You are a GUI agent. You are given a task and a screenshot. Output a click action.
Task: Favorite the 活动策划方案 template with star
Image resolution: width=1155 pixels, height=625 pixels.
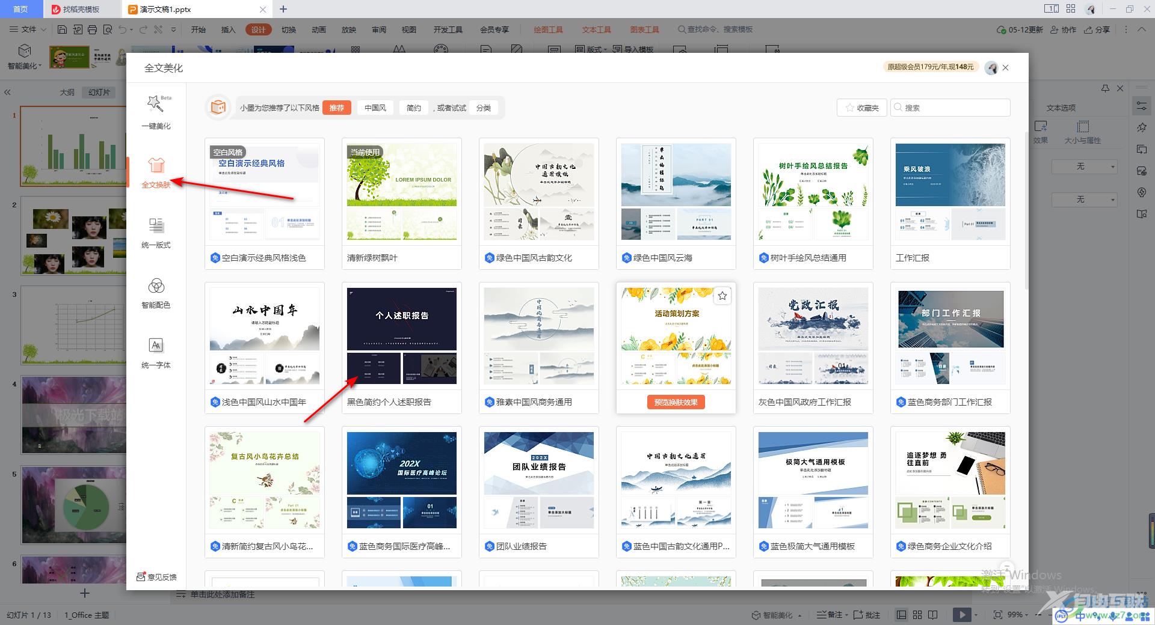pos(722,296)
